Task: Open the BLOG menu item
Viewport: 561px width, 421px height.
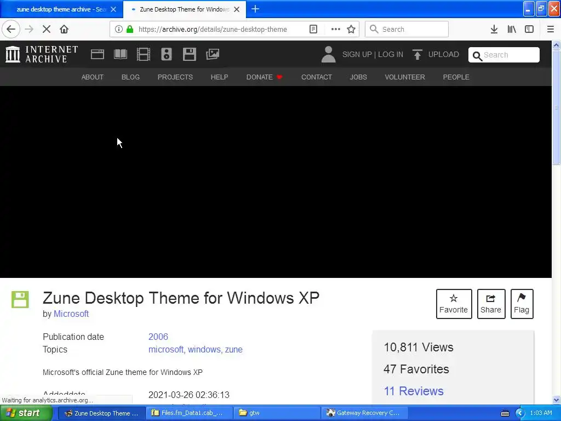Action: click(130, 77)
